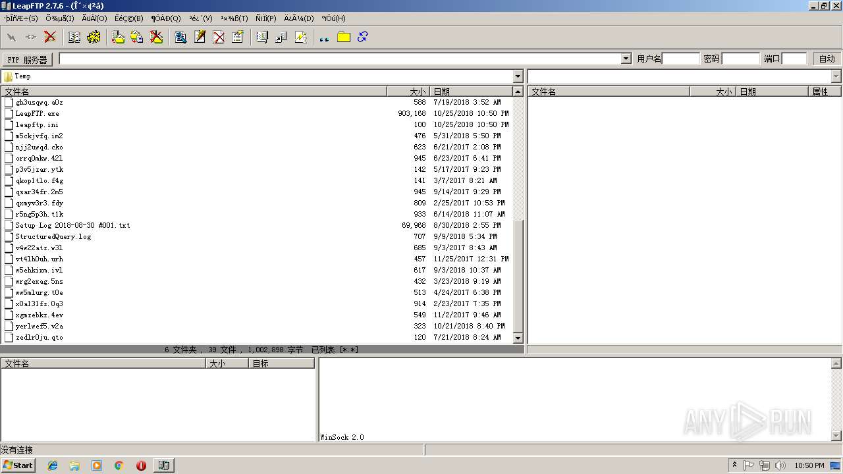Open the menu ending with (O)

tap(94, 18)
